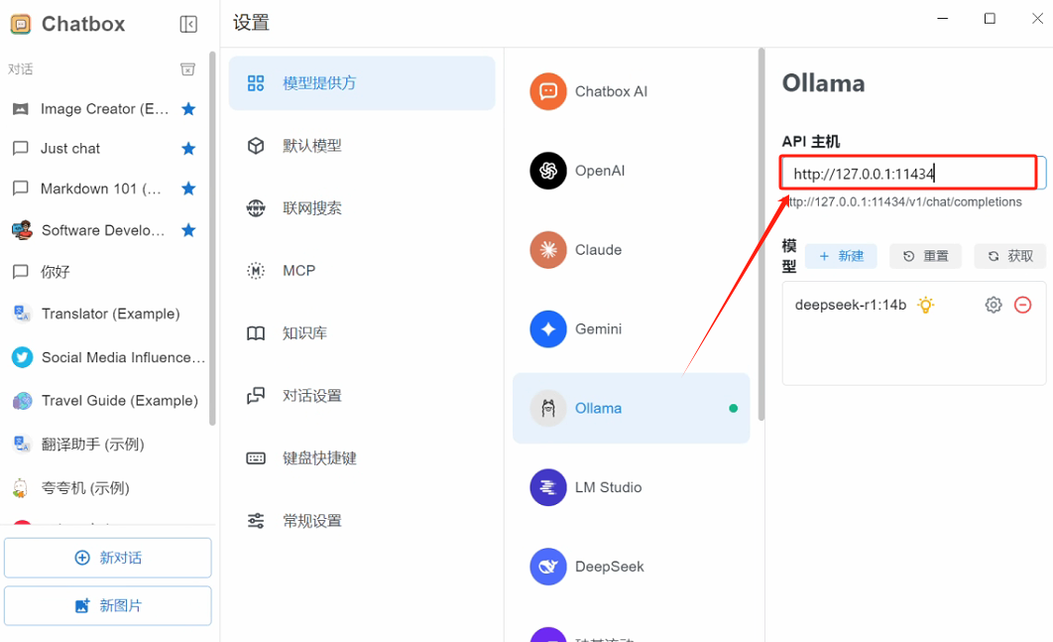The image size is (1053, 642).
Task: Click the conversation list vertical scrollbar
Action: (x=212, y=239)
